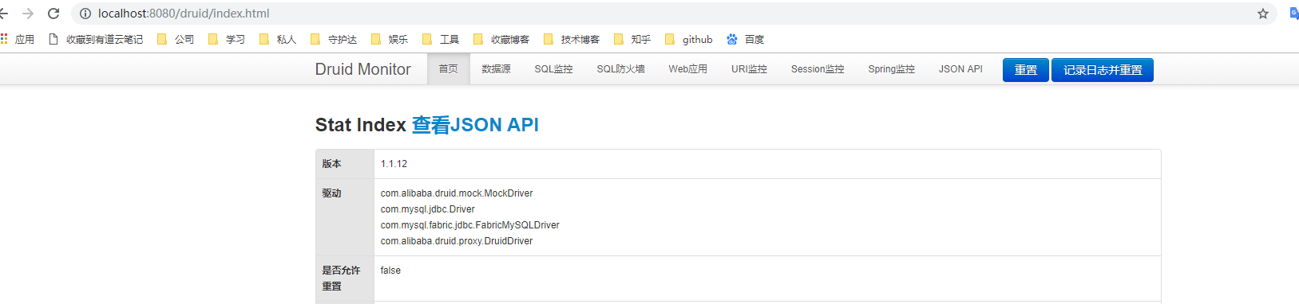Image resolution: width=1299 pixels, height=304 pixels.
Task: Click the false value for 是否允许重置
Action: [390, 271]
